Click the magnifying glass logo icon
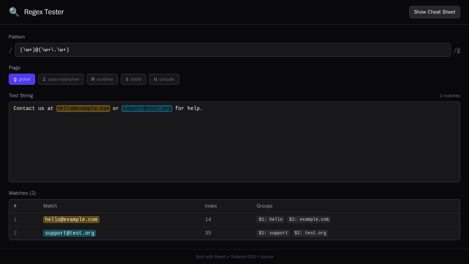 tap(14, 12)
